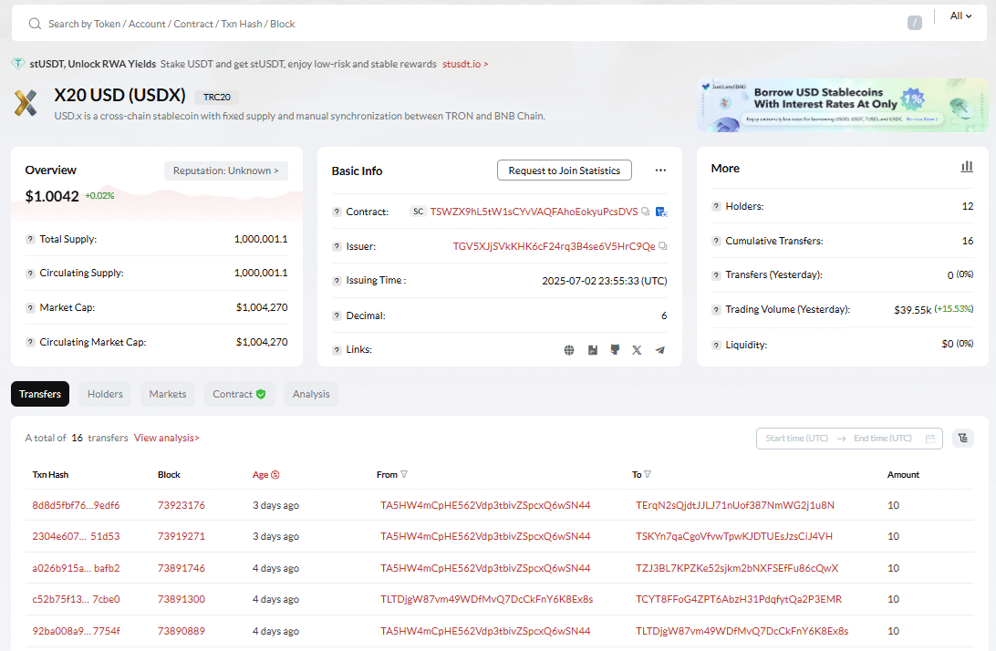
Task: Click the help icon beside Circulating Supply
Action: point(30,274)
